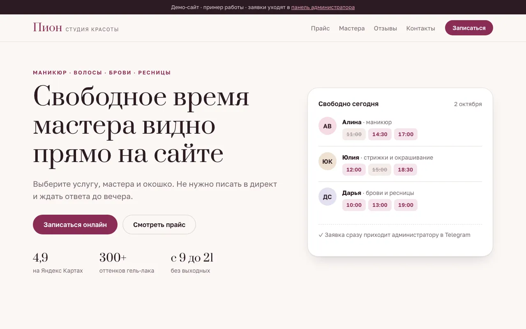Open the панель администратора link
The image size is (526, 329).
(x=323, y=7)
